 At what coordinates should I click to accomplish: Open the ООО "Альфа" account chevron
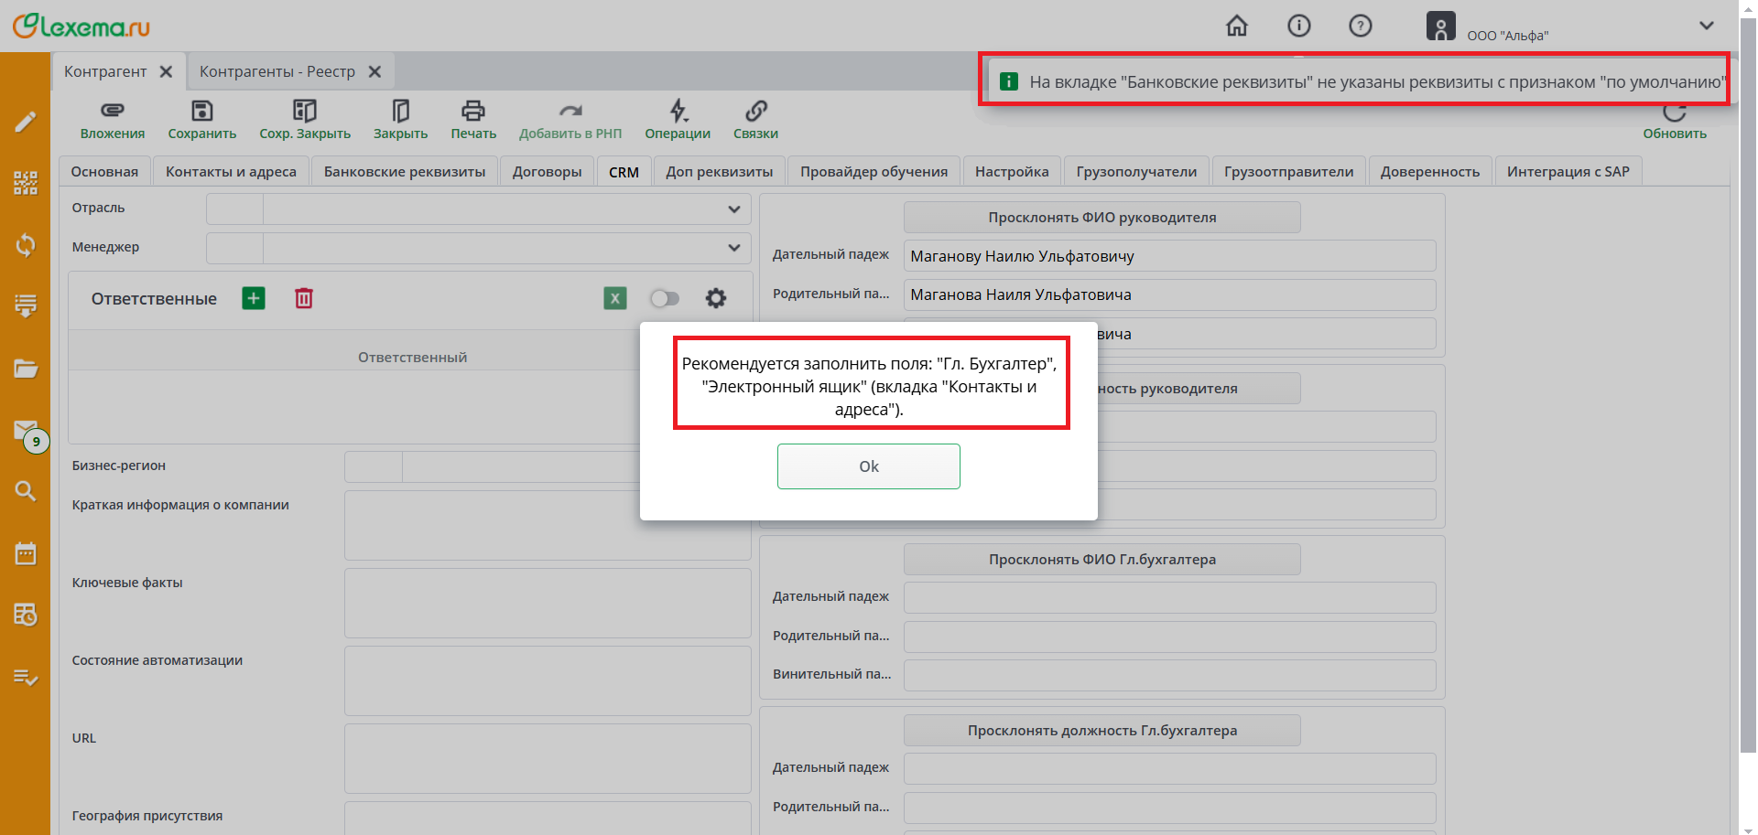[1706, 26]
